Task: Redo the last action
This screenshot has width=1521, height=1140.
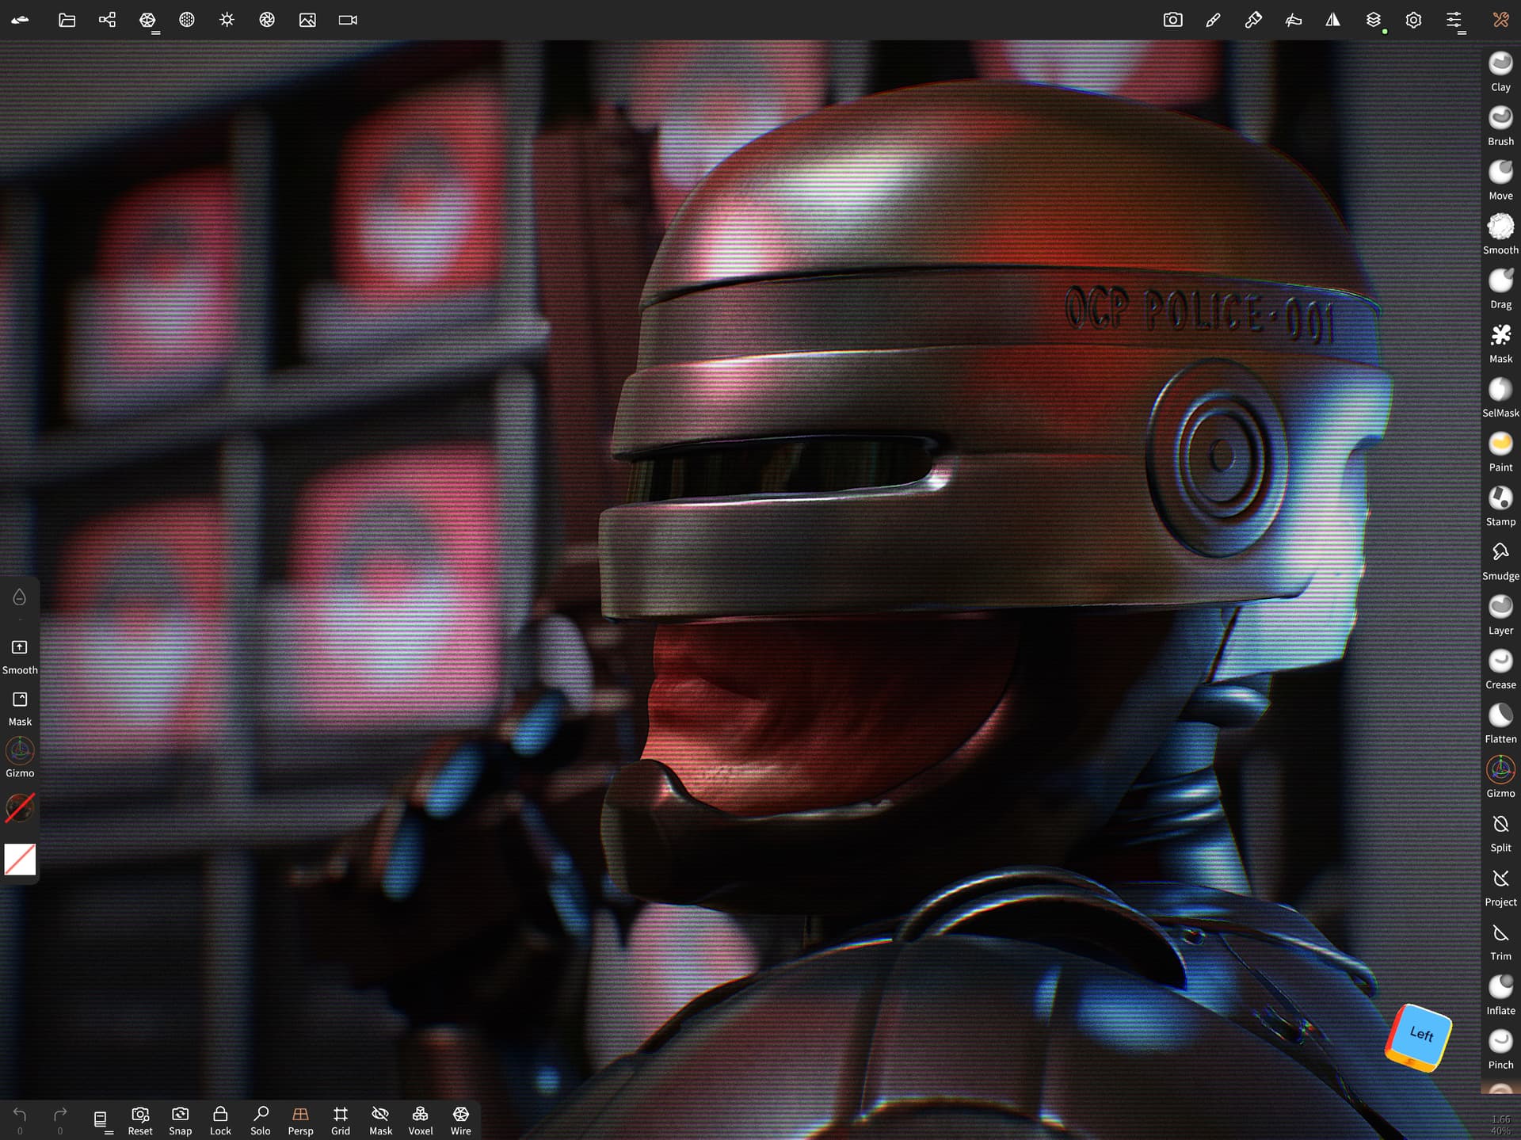Action: [x=60, y=1120]
